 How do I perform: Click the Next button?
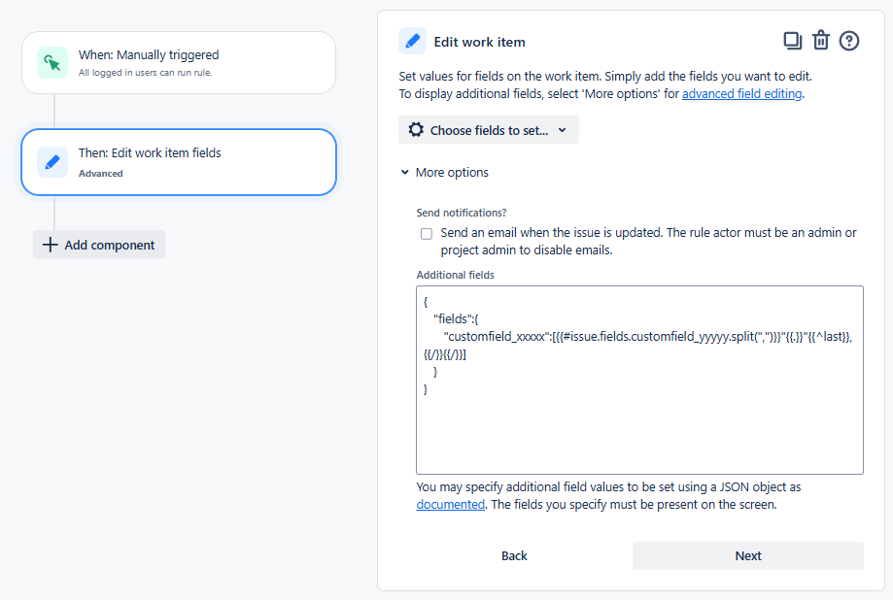pos(747,555)
